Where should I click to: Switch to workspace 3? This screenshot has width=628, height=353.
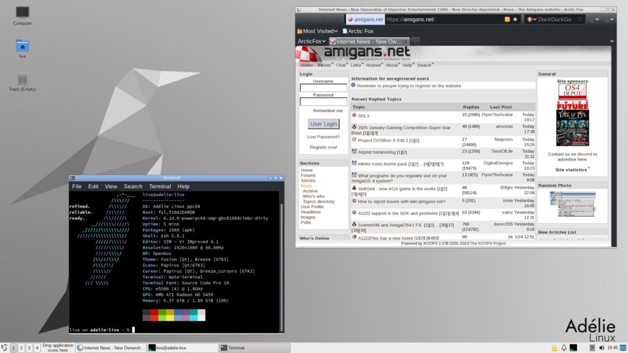coord(29,348)
